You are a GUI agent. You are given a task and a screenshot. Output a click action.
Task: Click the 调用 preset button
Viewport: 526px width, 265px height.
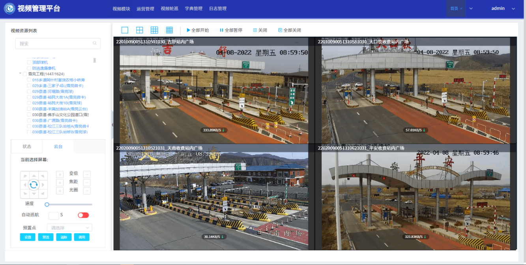tap(82, 237)
